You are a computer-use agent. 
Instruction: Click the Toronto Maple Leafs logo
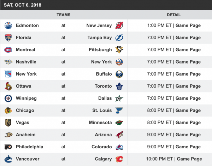(119, 86)
